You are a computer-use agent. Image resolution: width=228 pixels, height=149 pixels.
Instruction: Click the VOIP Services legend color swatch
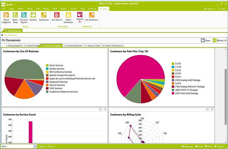(47, 88)
